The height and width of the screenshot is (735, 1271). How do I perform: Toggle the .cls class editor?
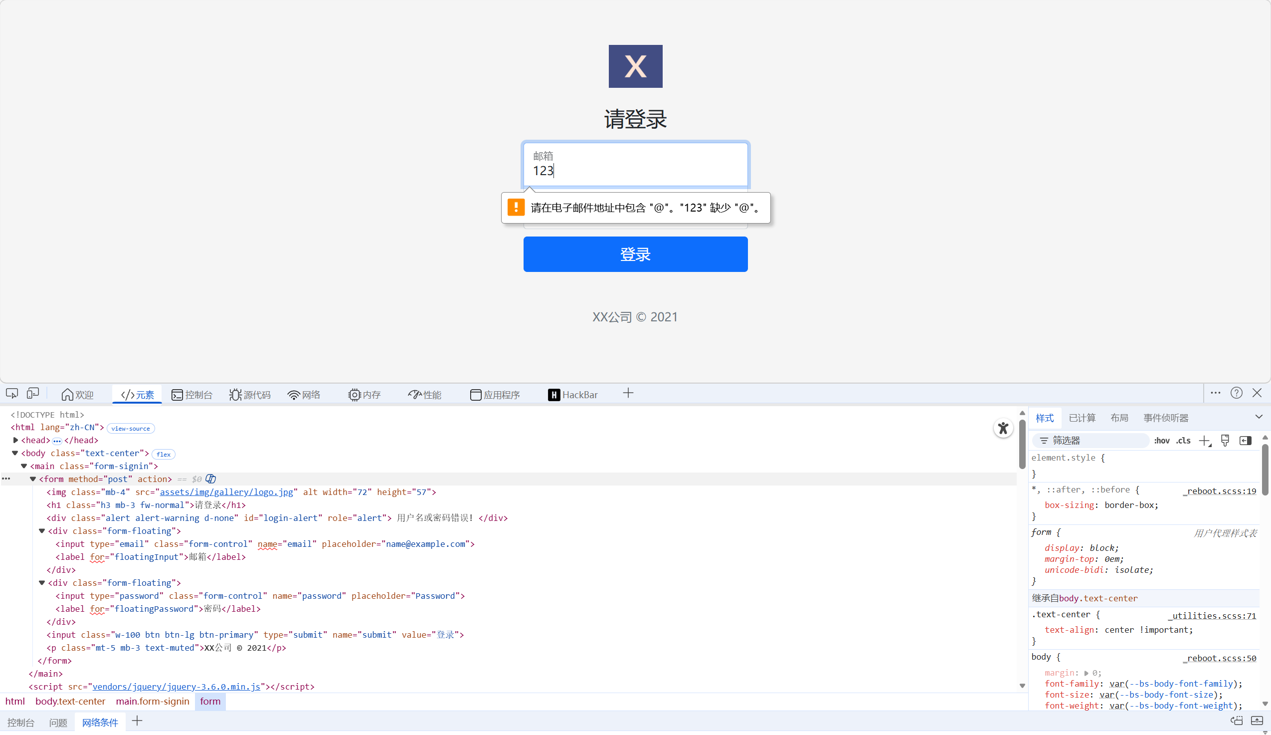tap(1183, 441)
